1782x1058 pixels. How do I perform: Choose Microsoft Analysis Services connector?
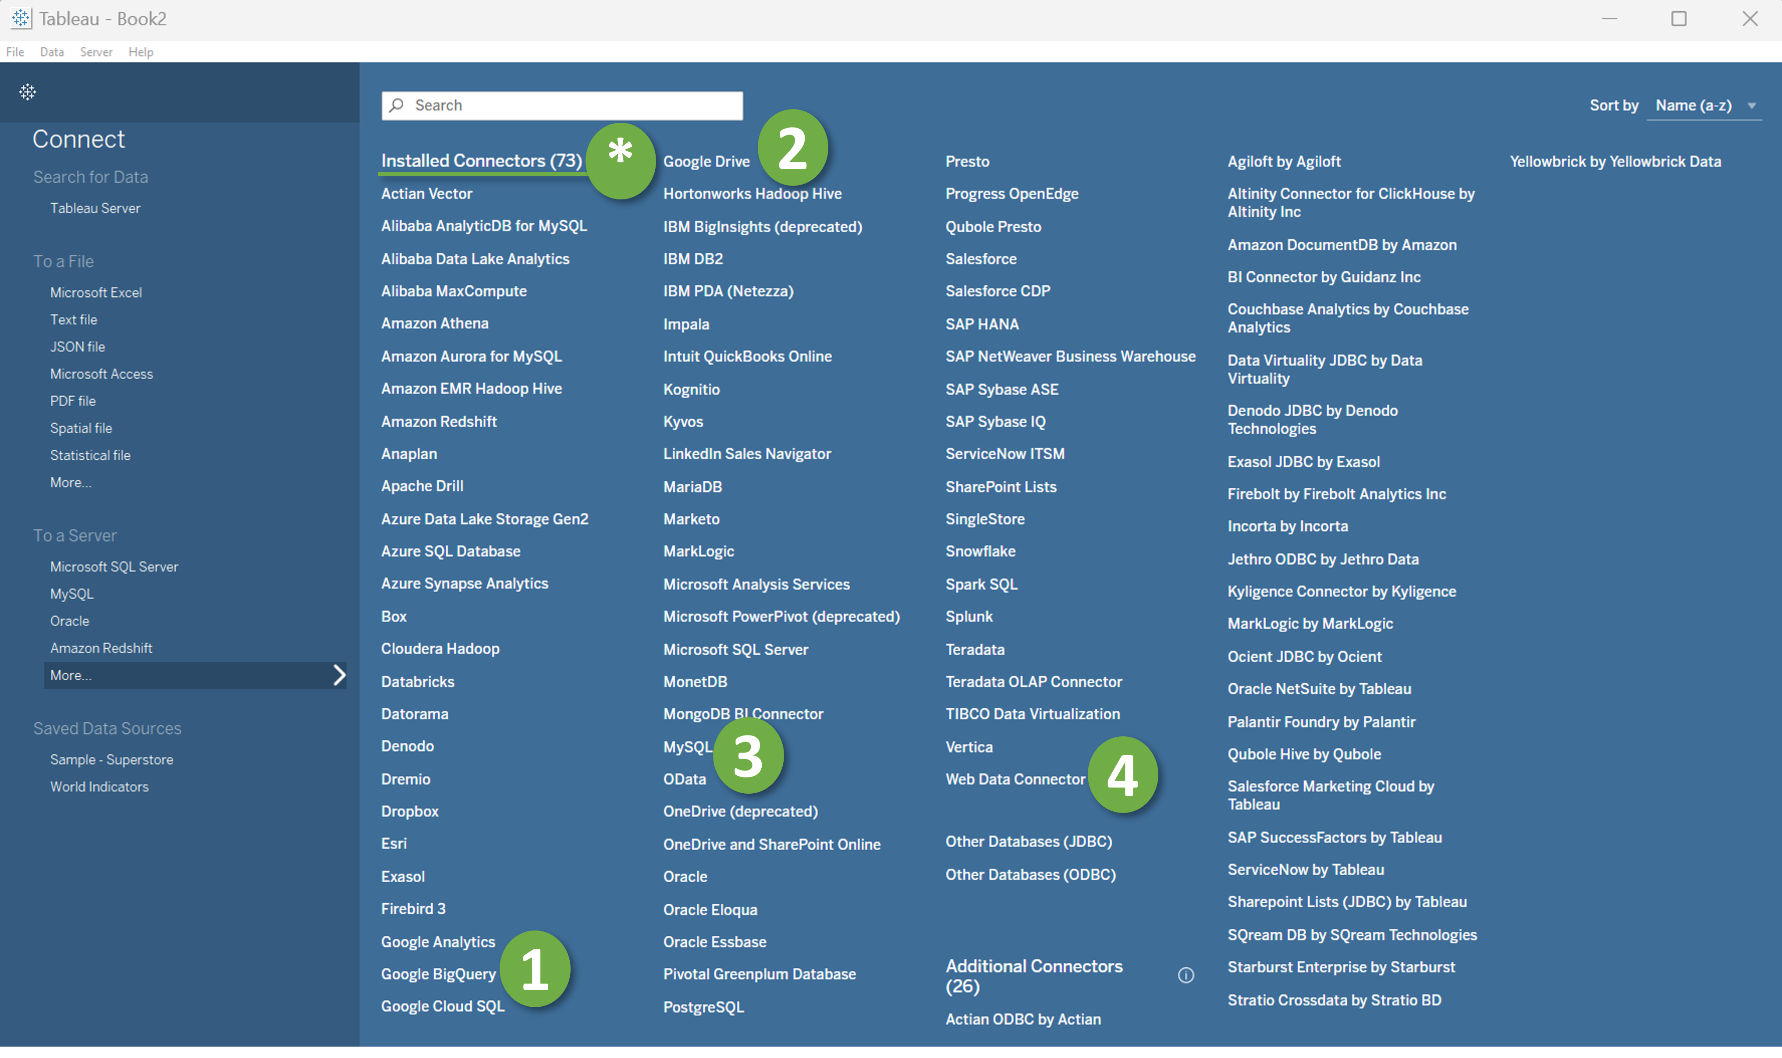tap(756, 585)
